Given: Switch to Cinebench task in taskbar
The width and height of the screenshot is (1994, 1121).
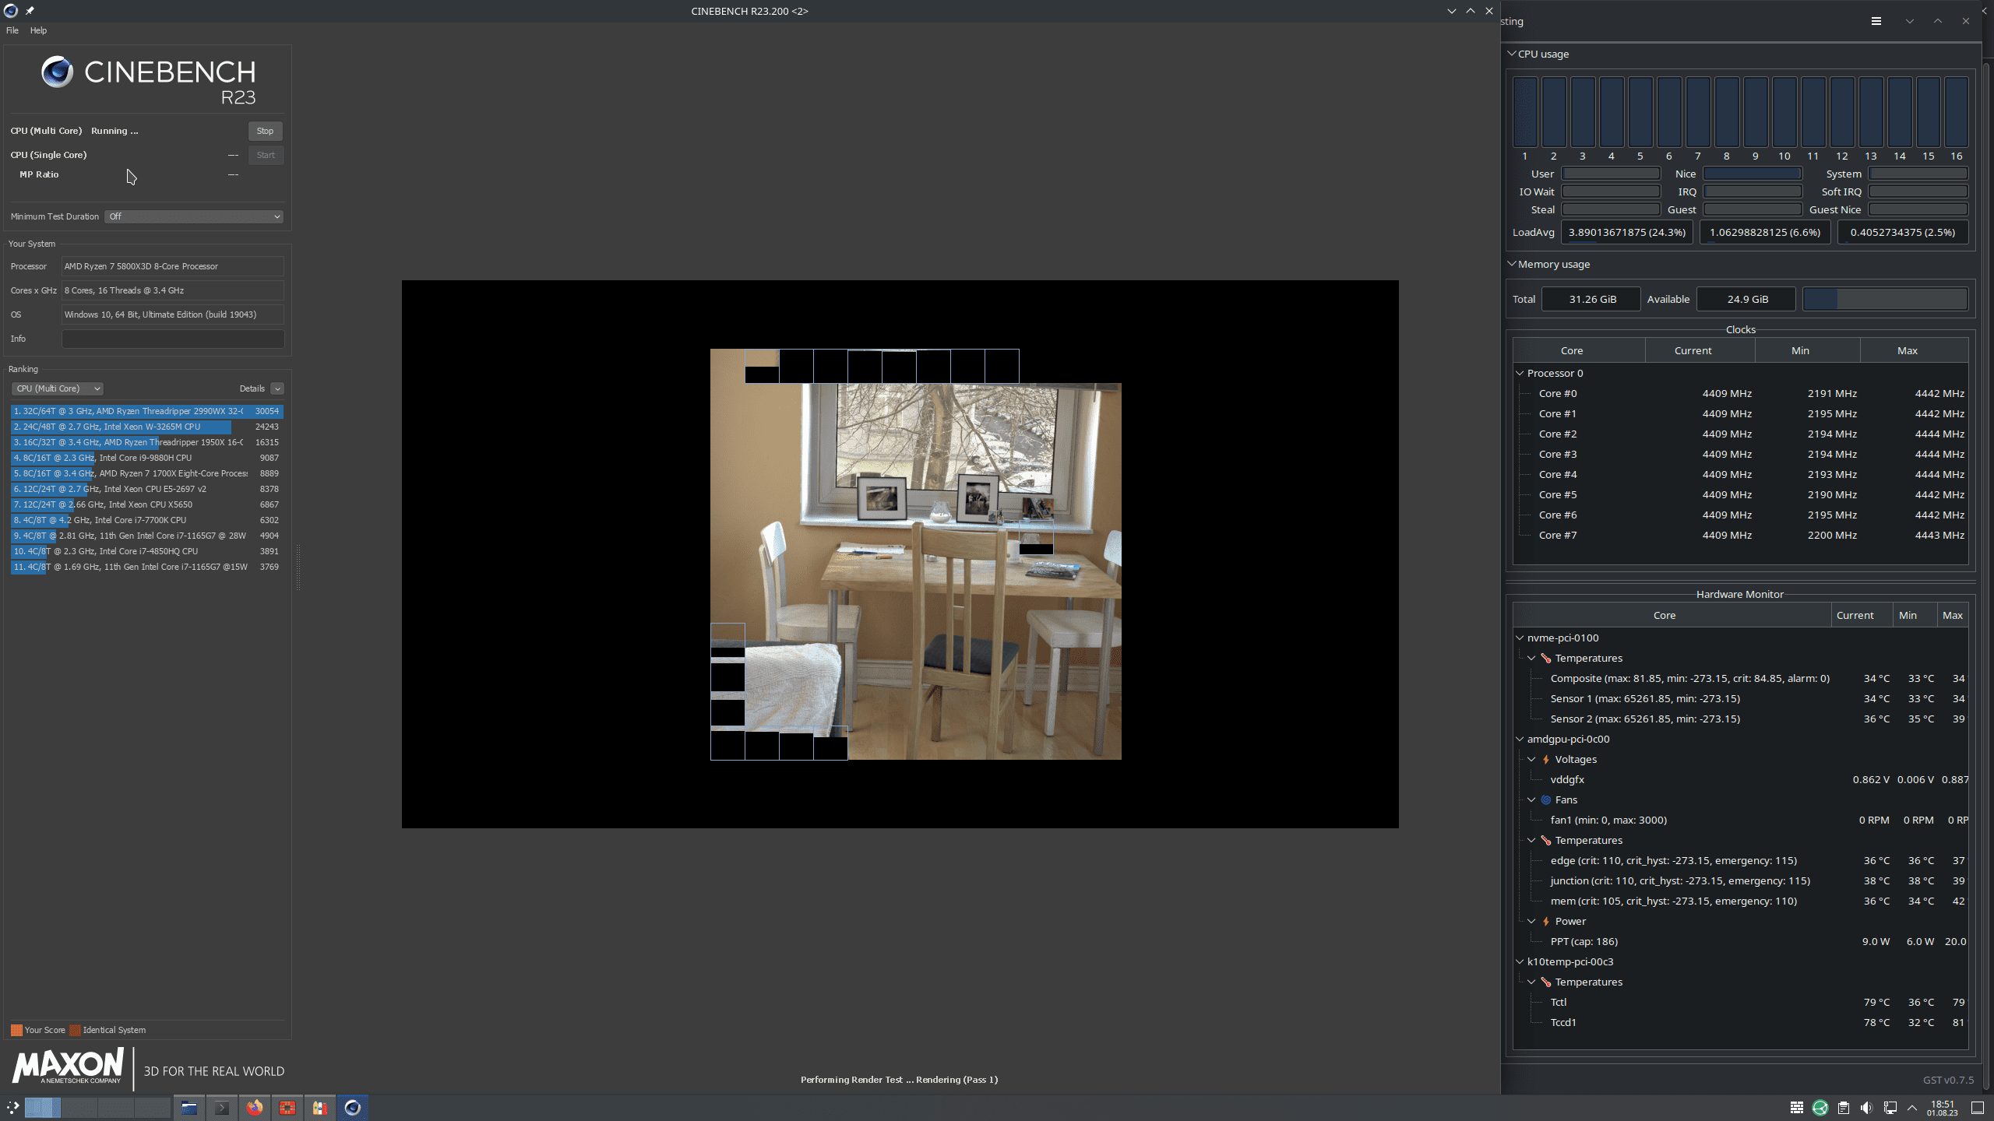Looking at the screenshot, I should point(353,1107).
